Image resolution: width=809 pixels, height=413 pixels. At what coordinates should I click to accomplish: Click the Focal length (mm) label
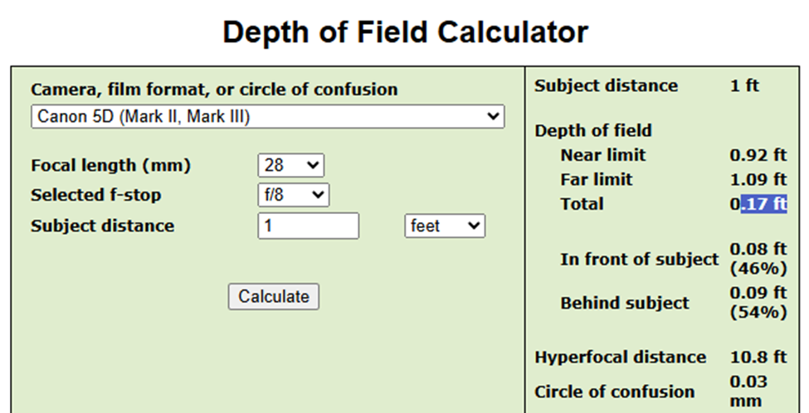(110, 166)
